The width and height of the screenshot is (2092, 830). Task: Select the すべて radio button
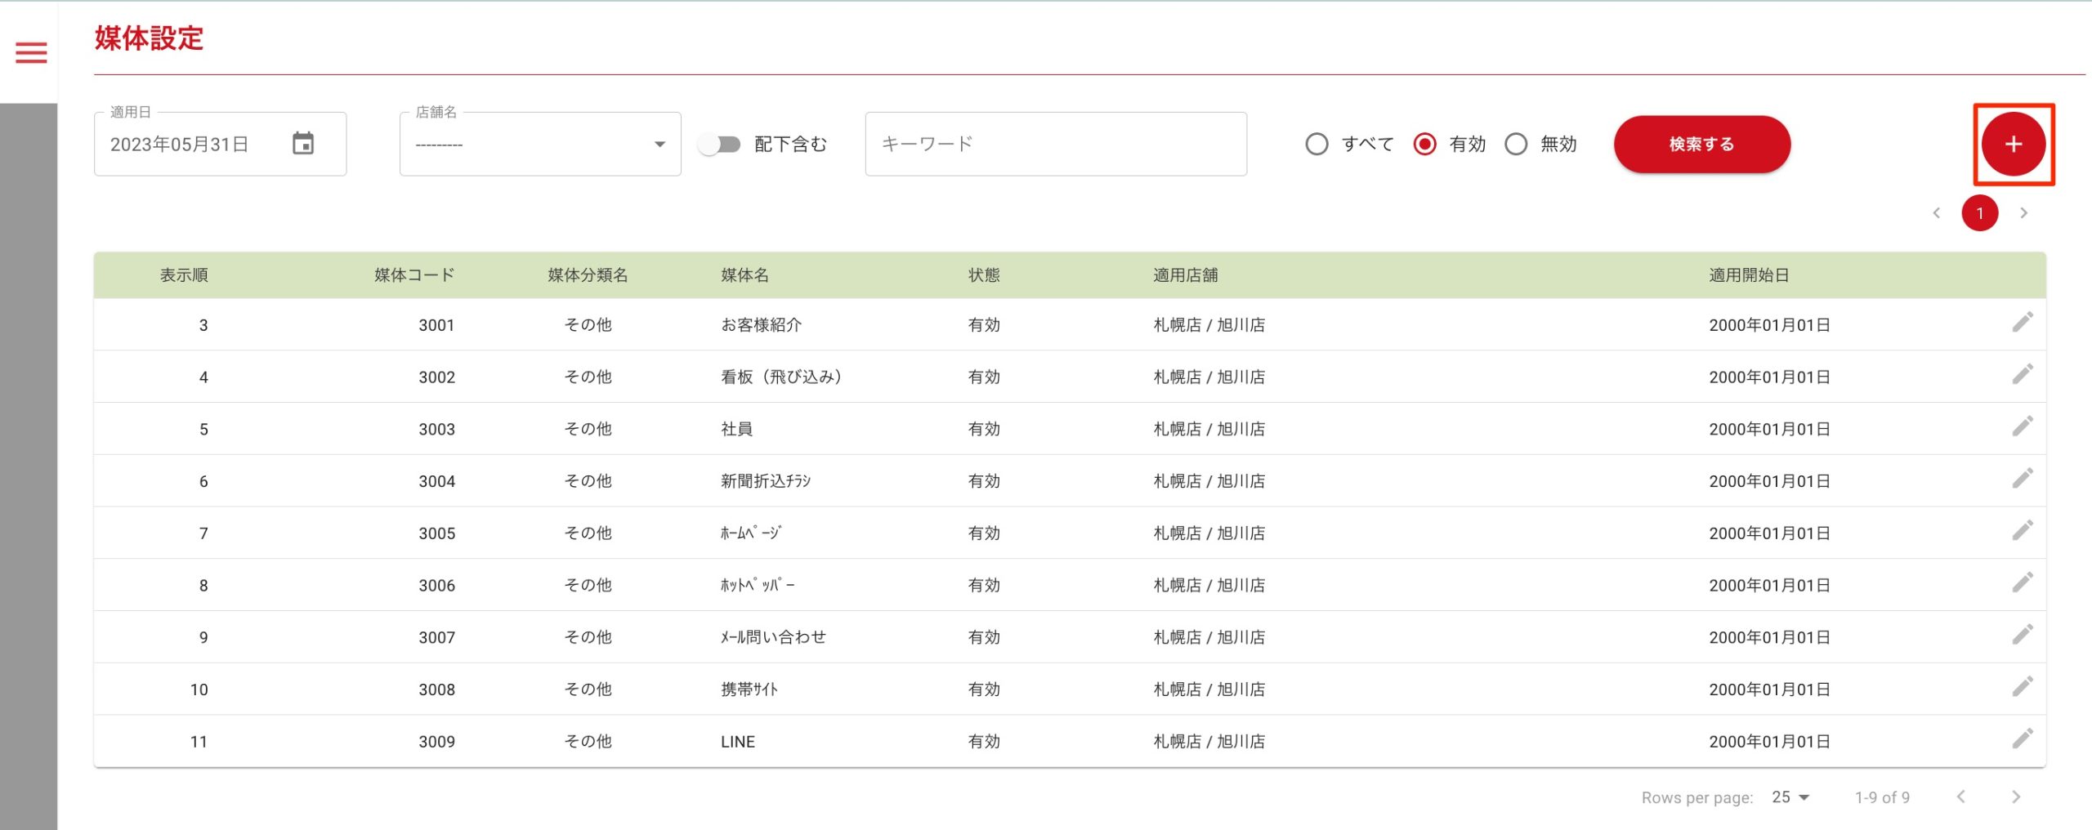click(1316, 145)
